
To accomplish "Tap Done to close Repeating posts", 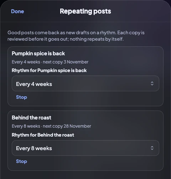I will (17, 11).
